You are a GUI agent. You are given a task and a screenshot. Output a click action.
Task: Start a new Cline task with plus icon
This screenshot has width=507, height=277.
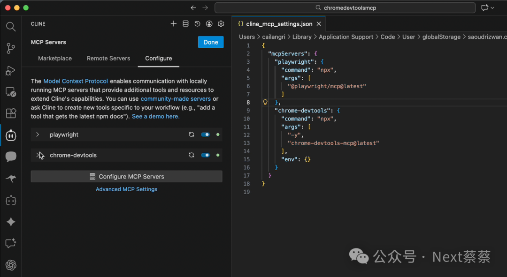point(174,24)
